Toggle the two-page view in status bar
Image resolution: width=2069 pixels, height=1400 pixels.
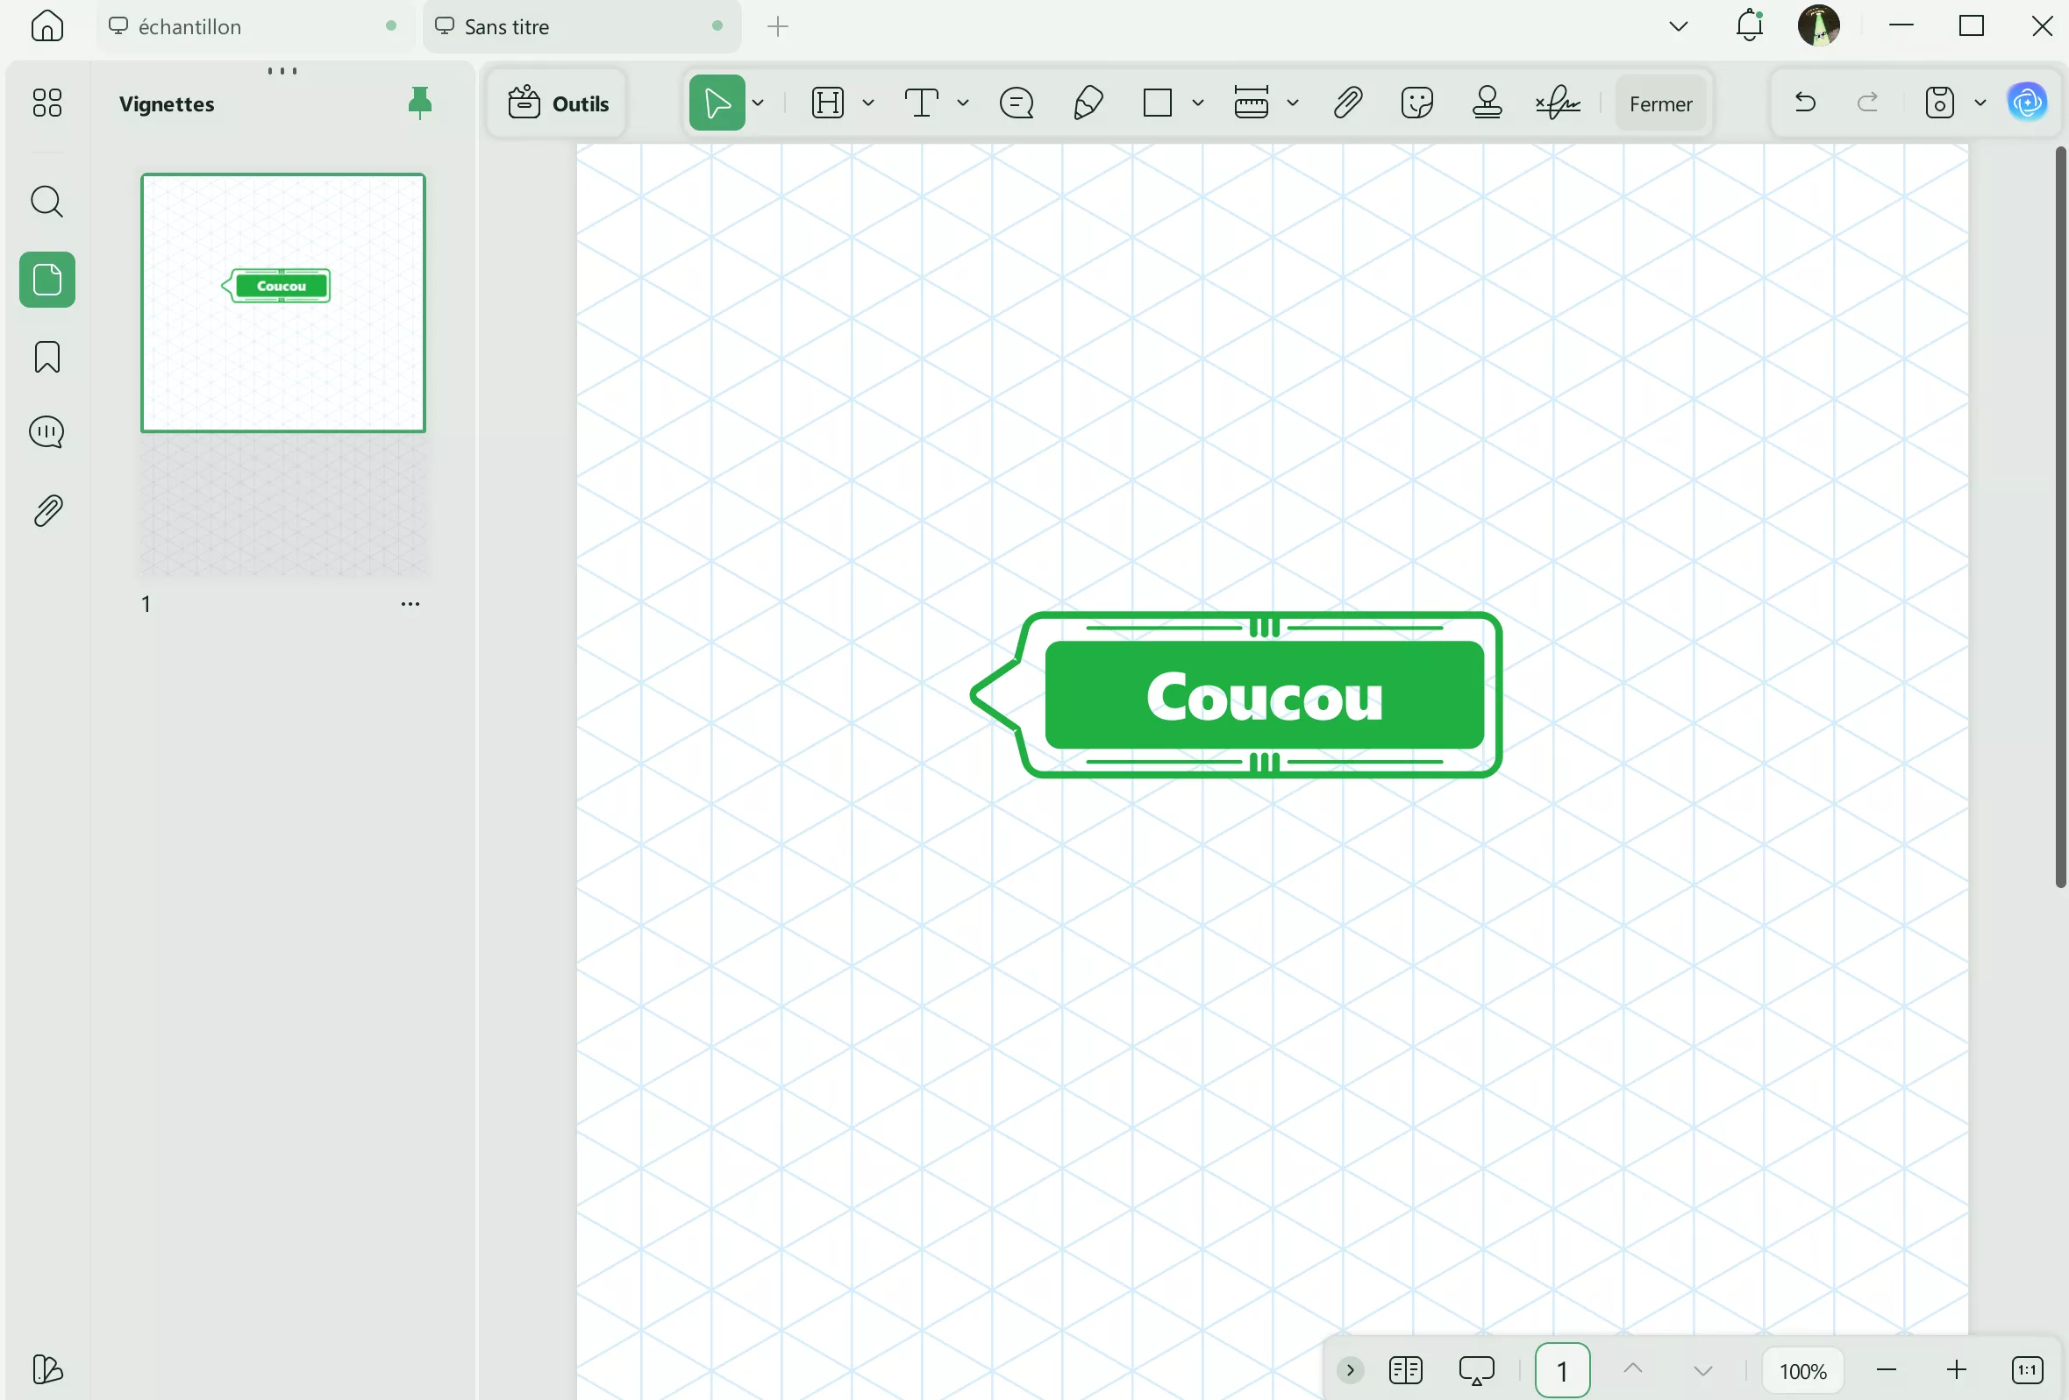point(1406,1369)
